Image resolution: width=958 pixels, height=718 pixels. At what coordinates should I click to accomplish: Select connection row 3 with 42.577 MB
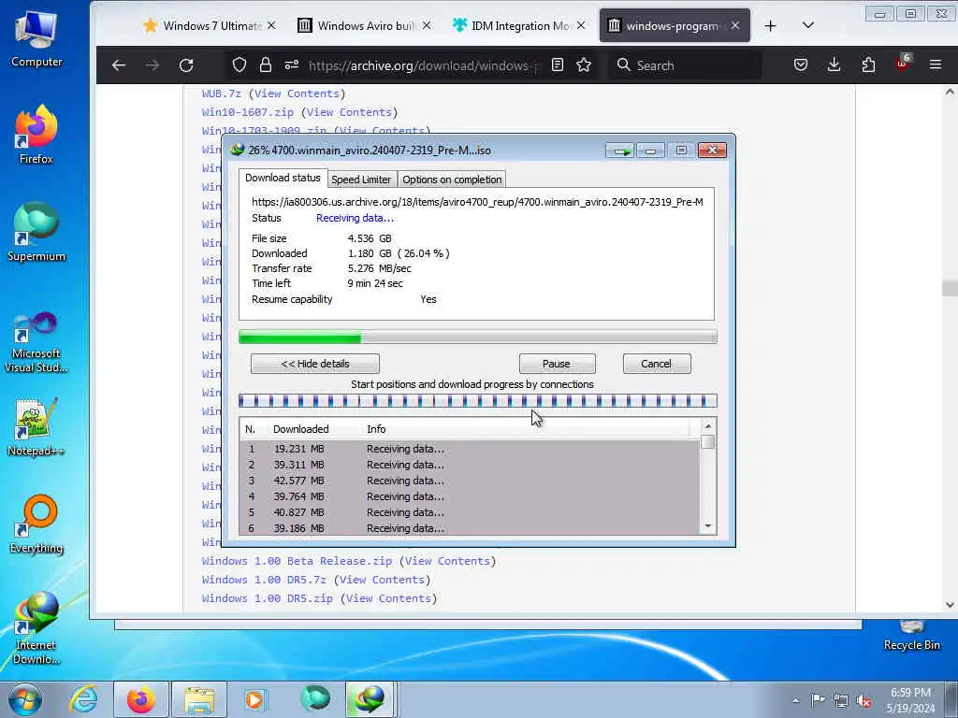click(470, 481)
